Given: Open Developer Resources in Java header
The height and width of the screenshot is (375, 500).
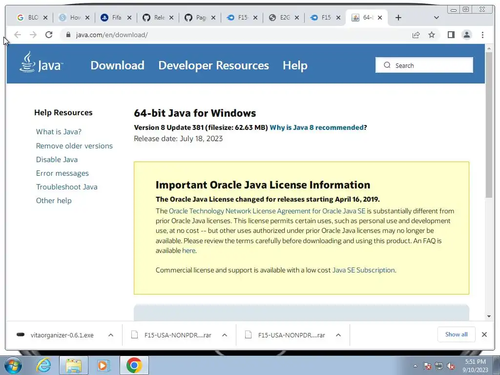Looking at the screenshot, I should pos(214,65).
